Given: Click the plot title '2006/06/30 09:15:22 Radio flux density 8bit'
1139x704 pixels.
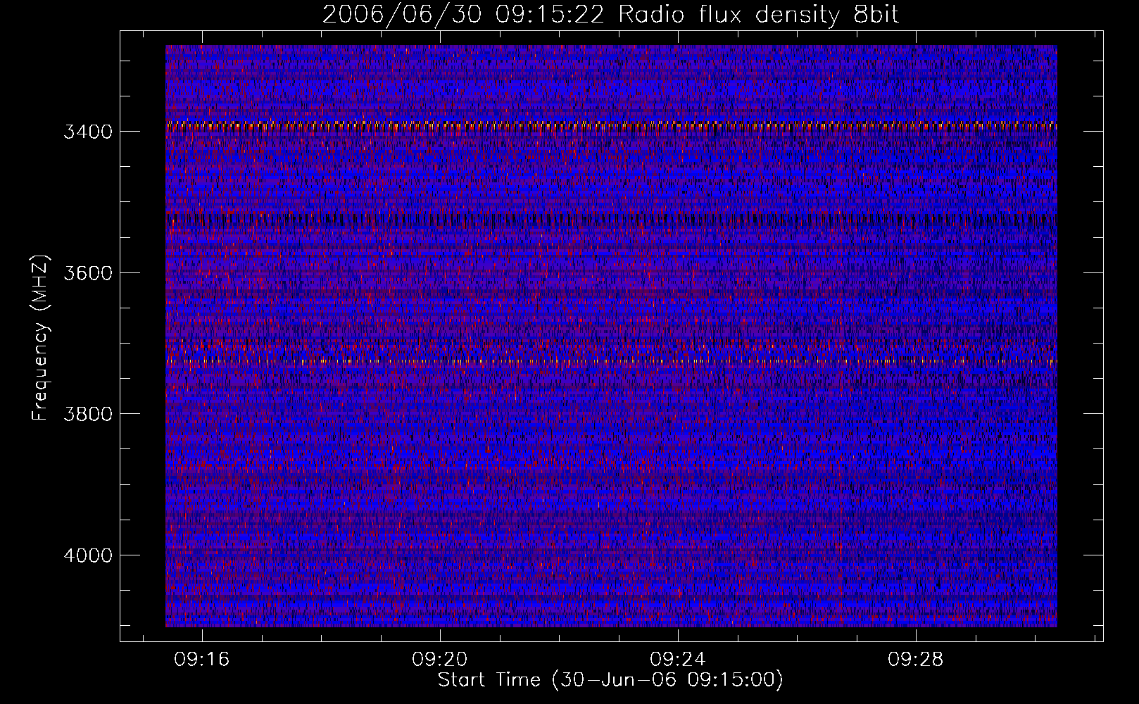Looking at the screenshot, I should pos(610,14).
